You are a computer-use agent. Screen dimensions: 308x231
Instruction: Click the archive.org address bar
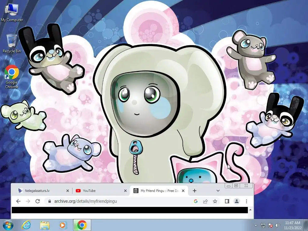pyautogui.click(x=122, y=201)
